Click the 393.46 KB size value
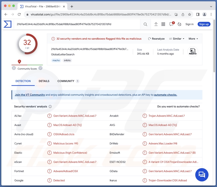Screen dimensions: 217x187 point(143,54)
